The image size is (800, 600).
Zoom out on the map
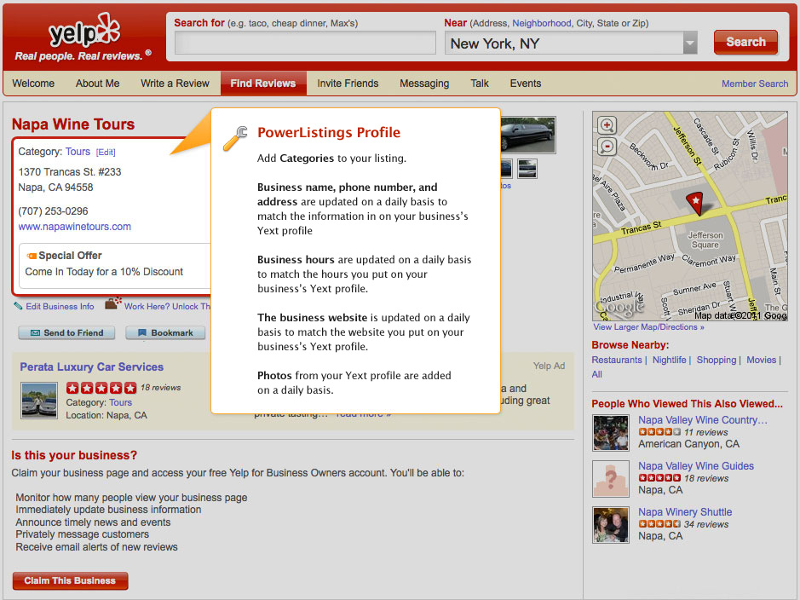(607, 147)
